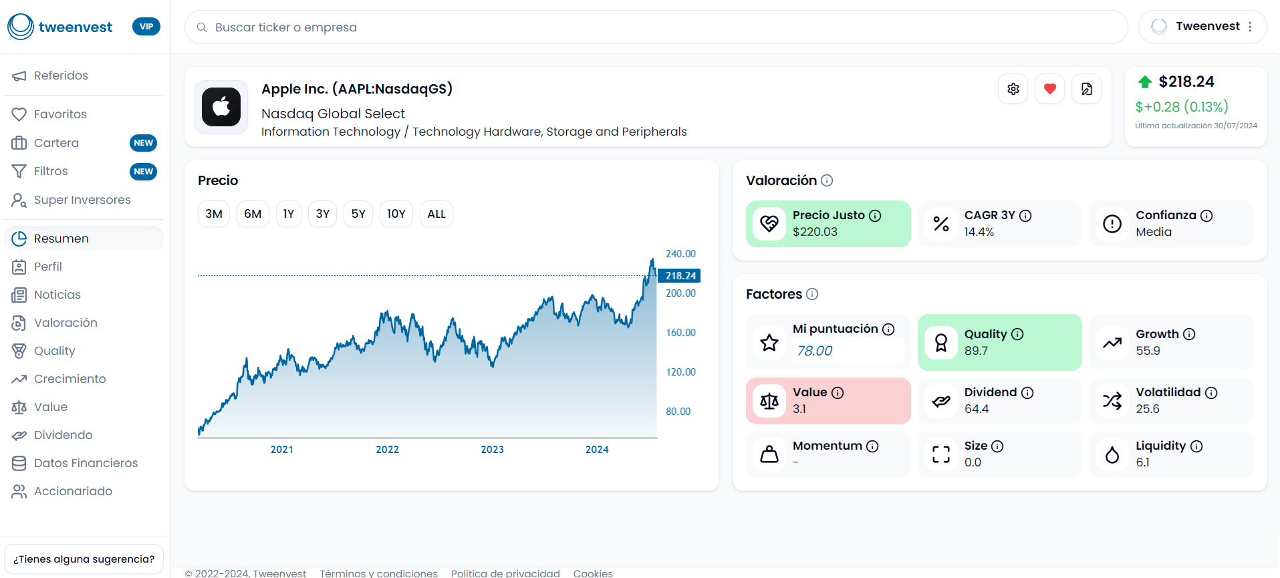The width and height of the screenshot is (1280, 578).
Task: Go to Super Inversores page
Action: (82, 200)
